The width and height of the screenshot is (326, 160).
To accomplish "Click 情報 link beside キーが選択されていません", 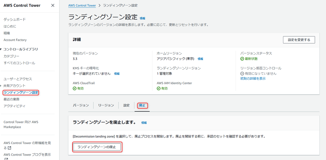I will click(117, 74).
